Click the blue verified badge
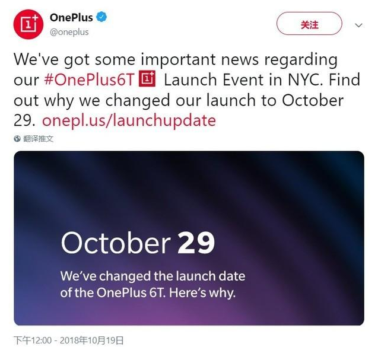This screenshot has height=347, width=378. click(x=101, y=17)
